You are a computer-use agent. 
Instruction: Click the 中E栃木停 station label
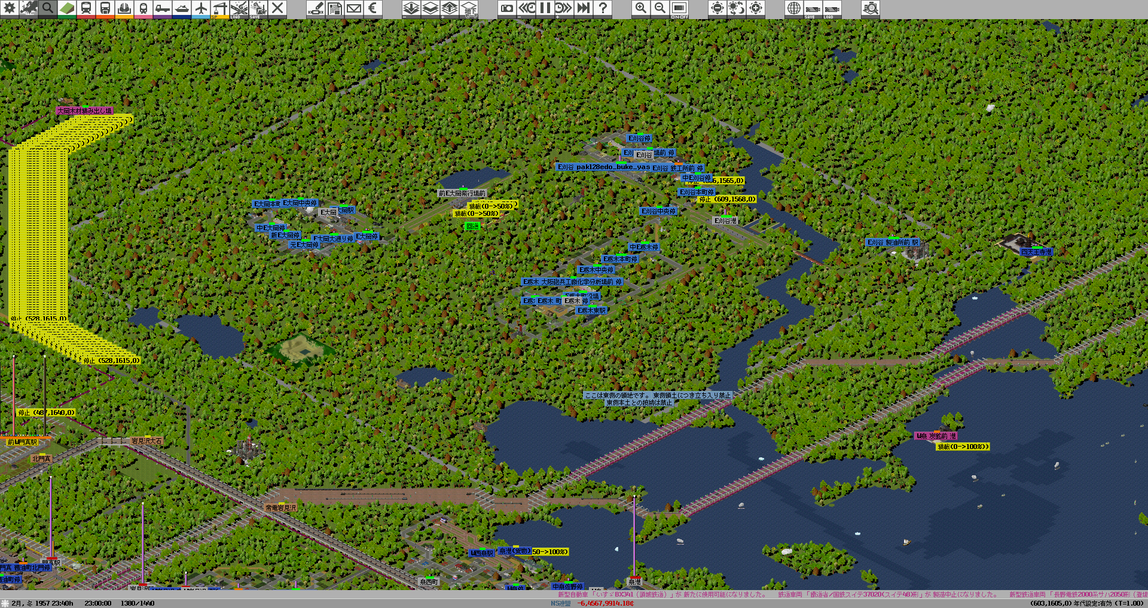[x=643, y=247]
